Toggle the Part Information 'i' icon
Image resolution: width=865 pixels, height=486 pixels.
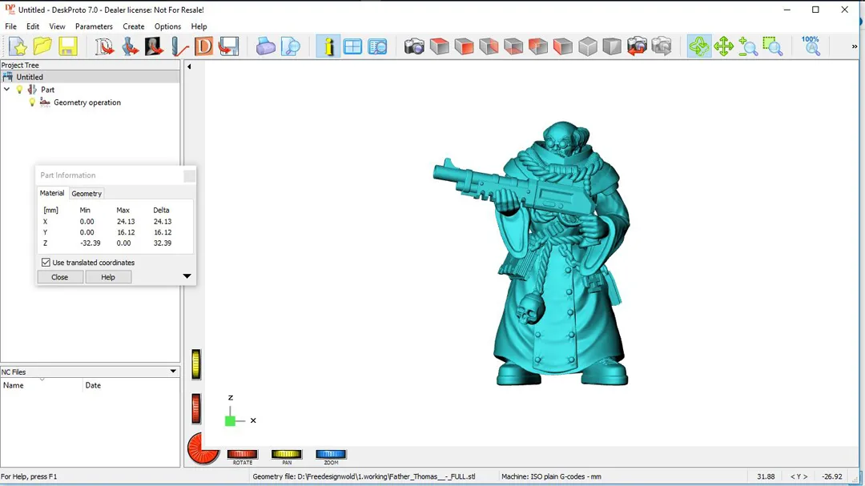[328, 46]
